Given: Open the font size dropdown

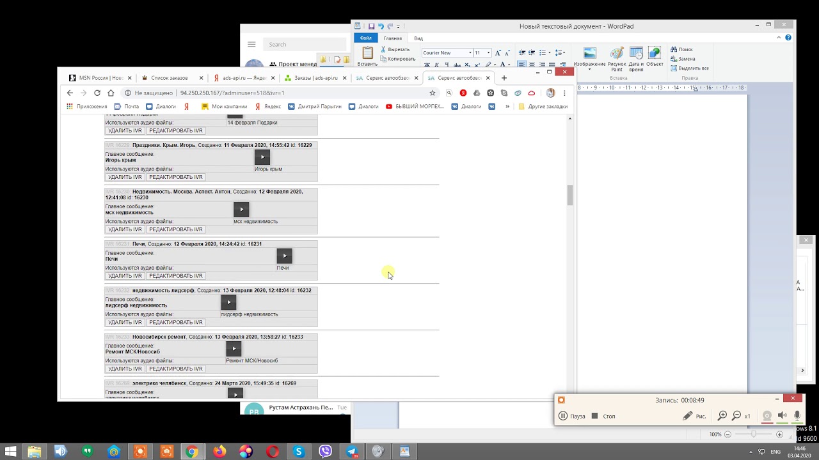Looking at the screenshot, I should pyautogui.click(x=488, y=53).
